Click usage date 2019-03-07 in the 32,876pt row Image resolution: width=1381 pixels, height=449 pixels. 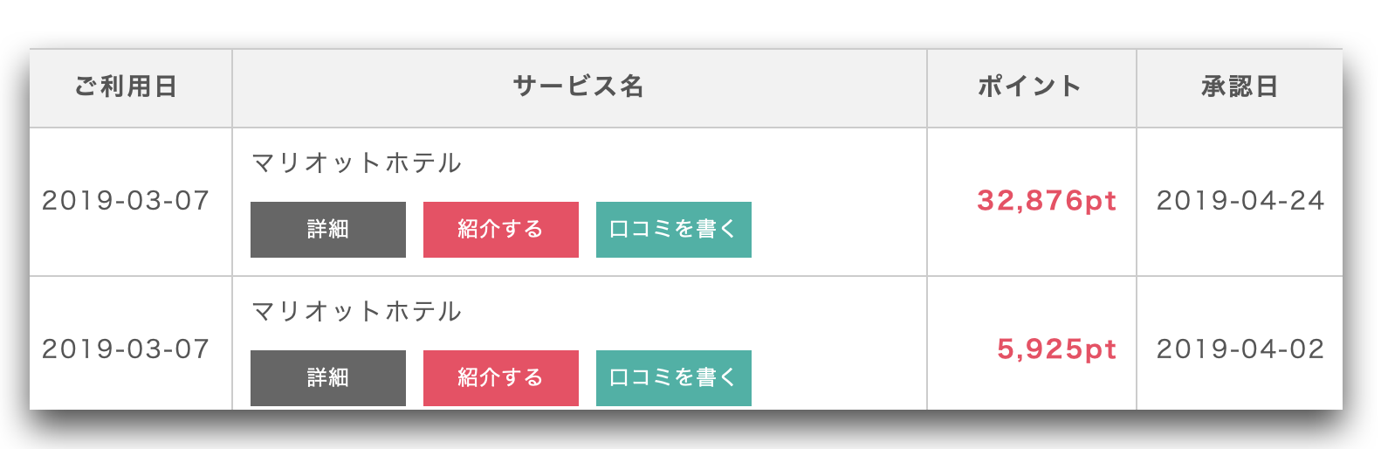(127, 201)
